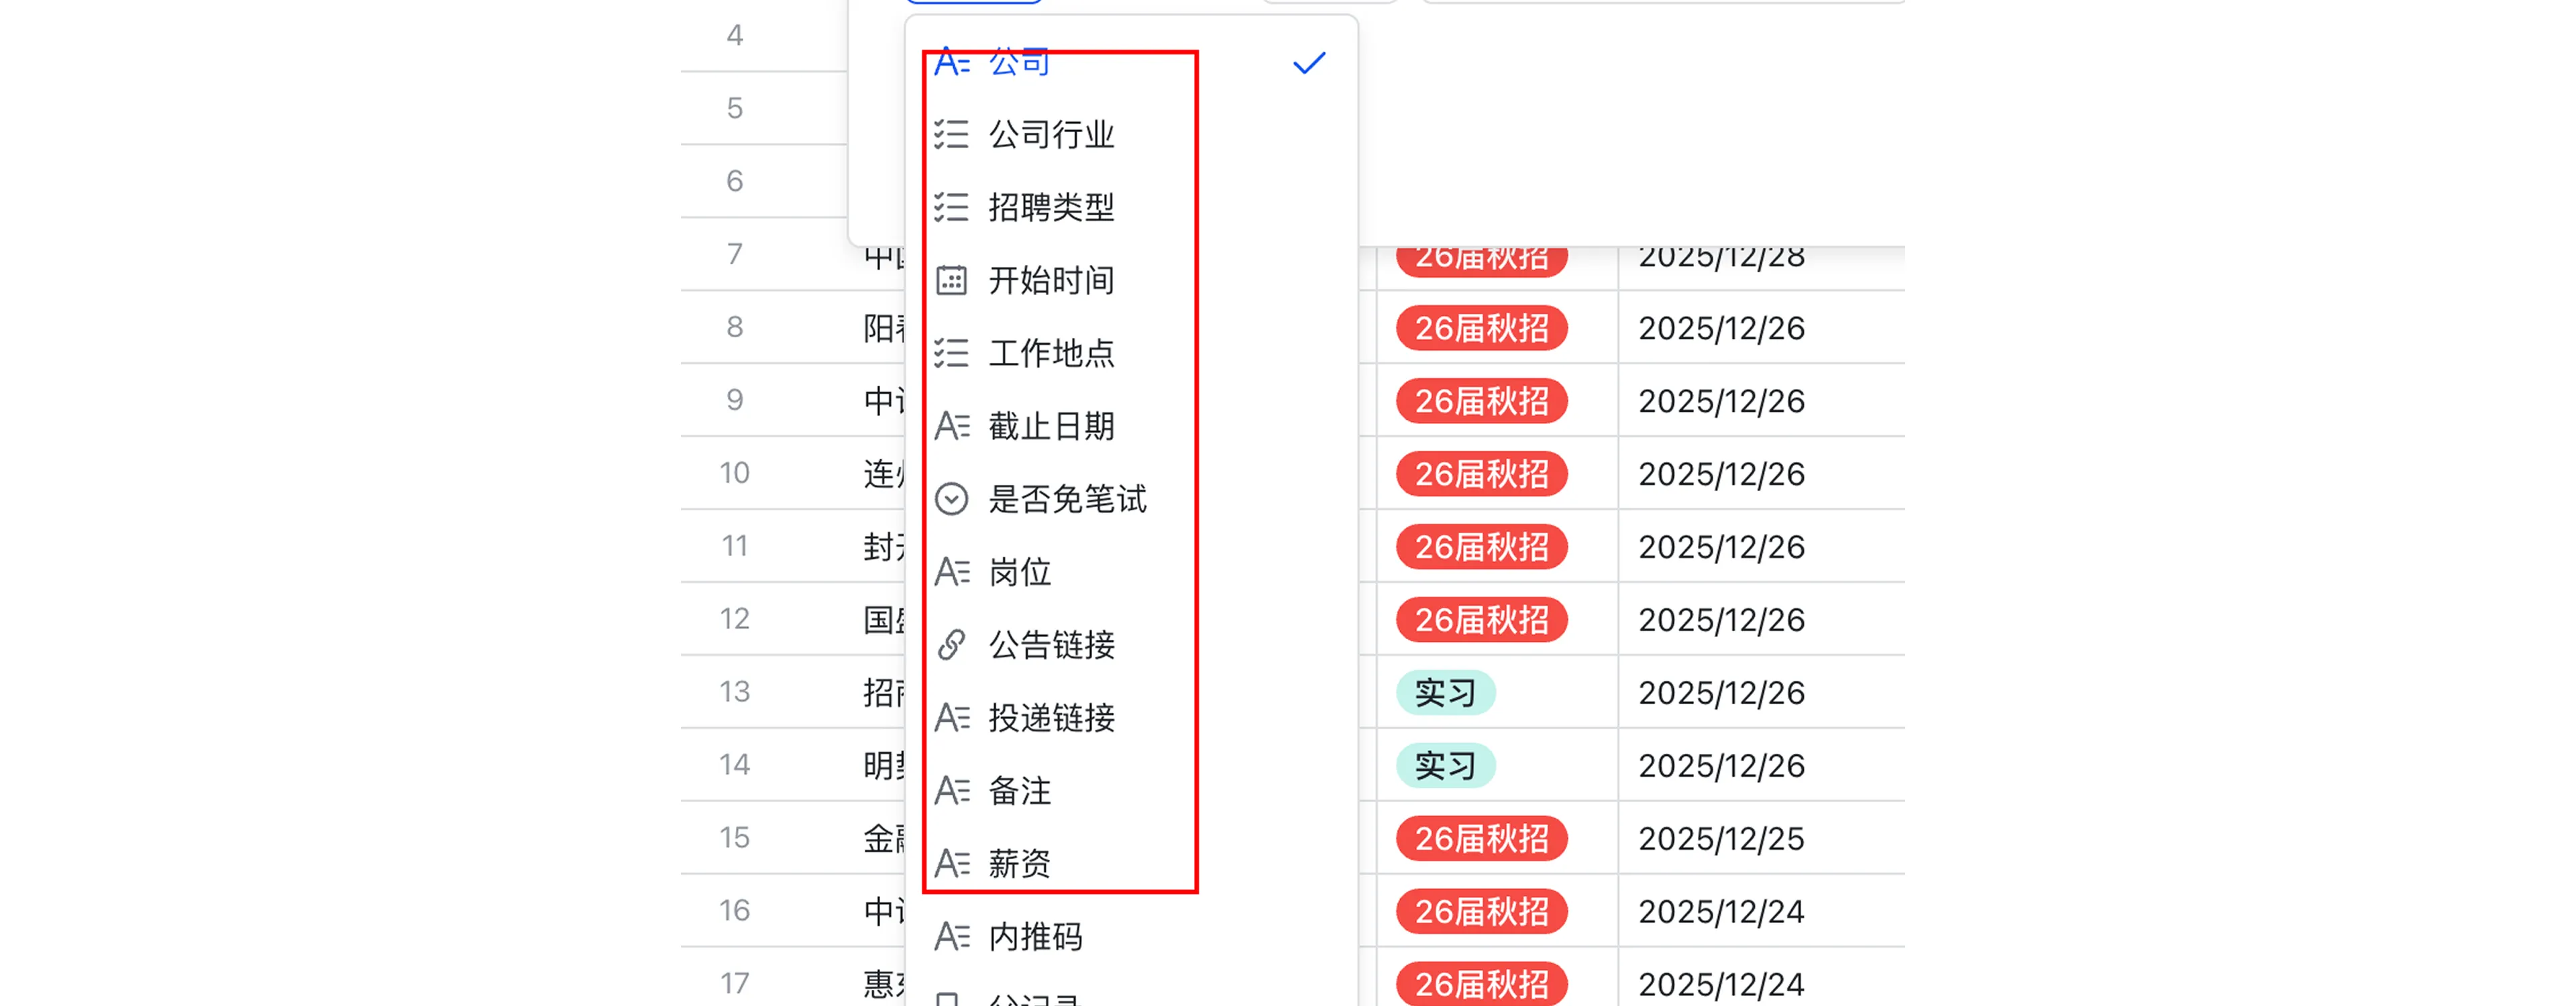Click the 实习 tag in row 13

1446,692
